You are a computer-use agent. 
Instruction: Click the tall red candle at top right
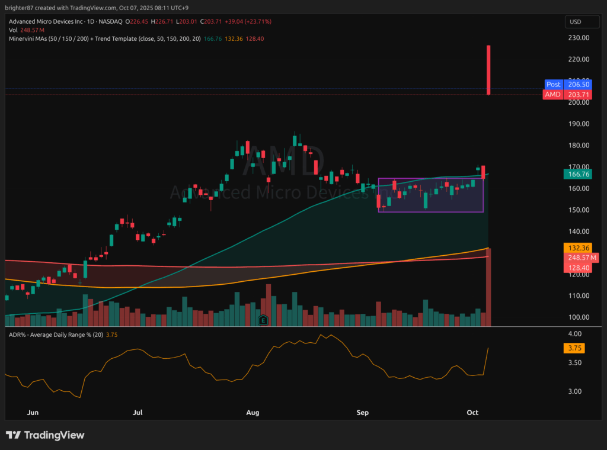pos(488,69)
